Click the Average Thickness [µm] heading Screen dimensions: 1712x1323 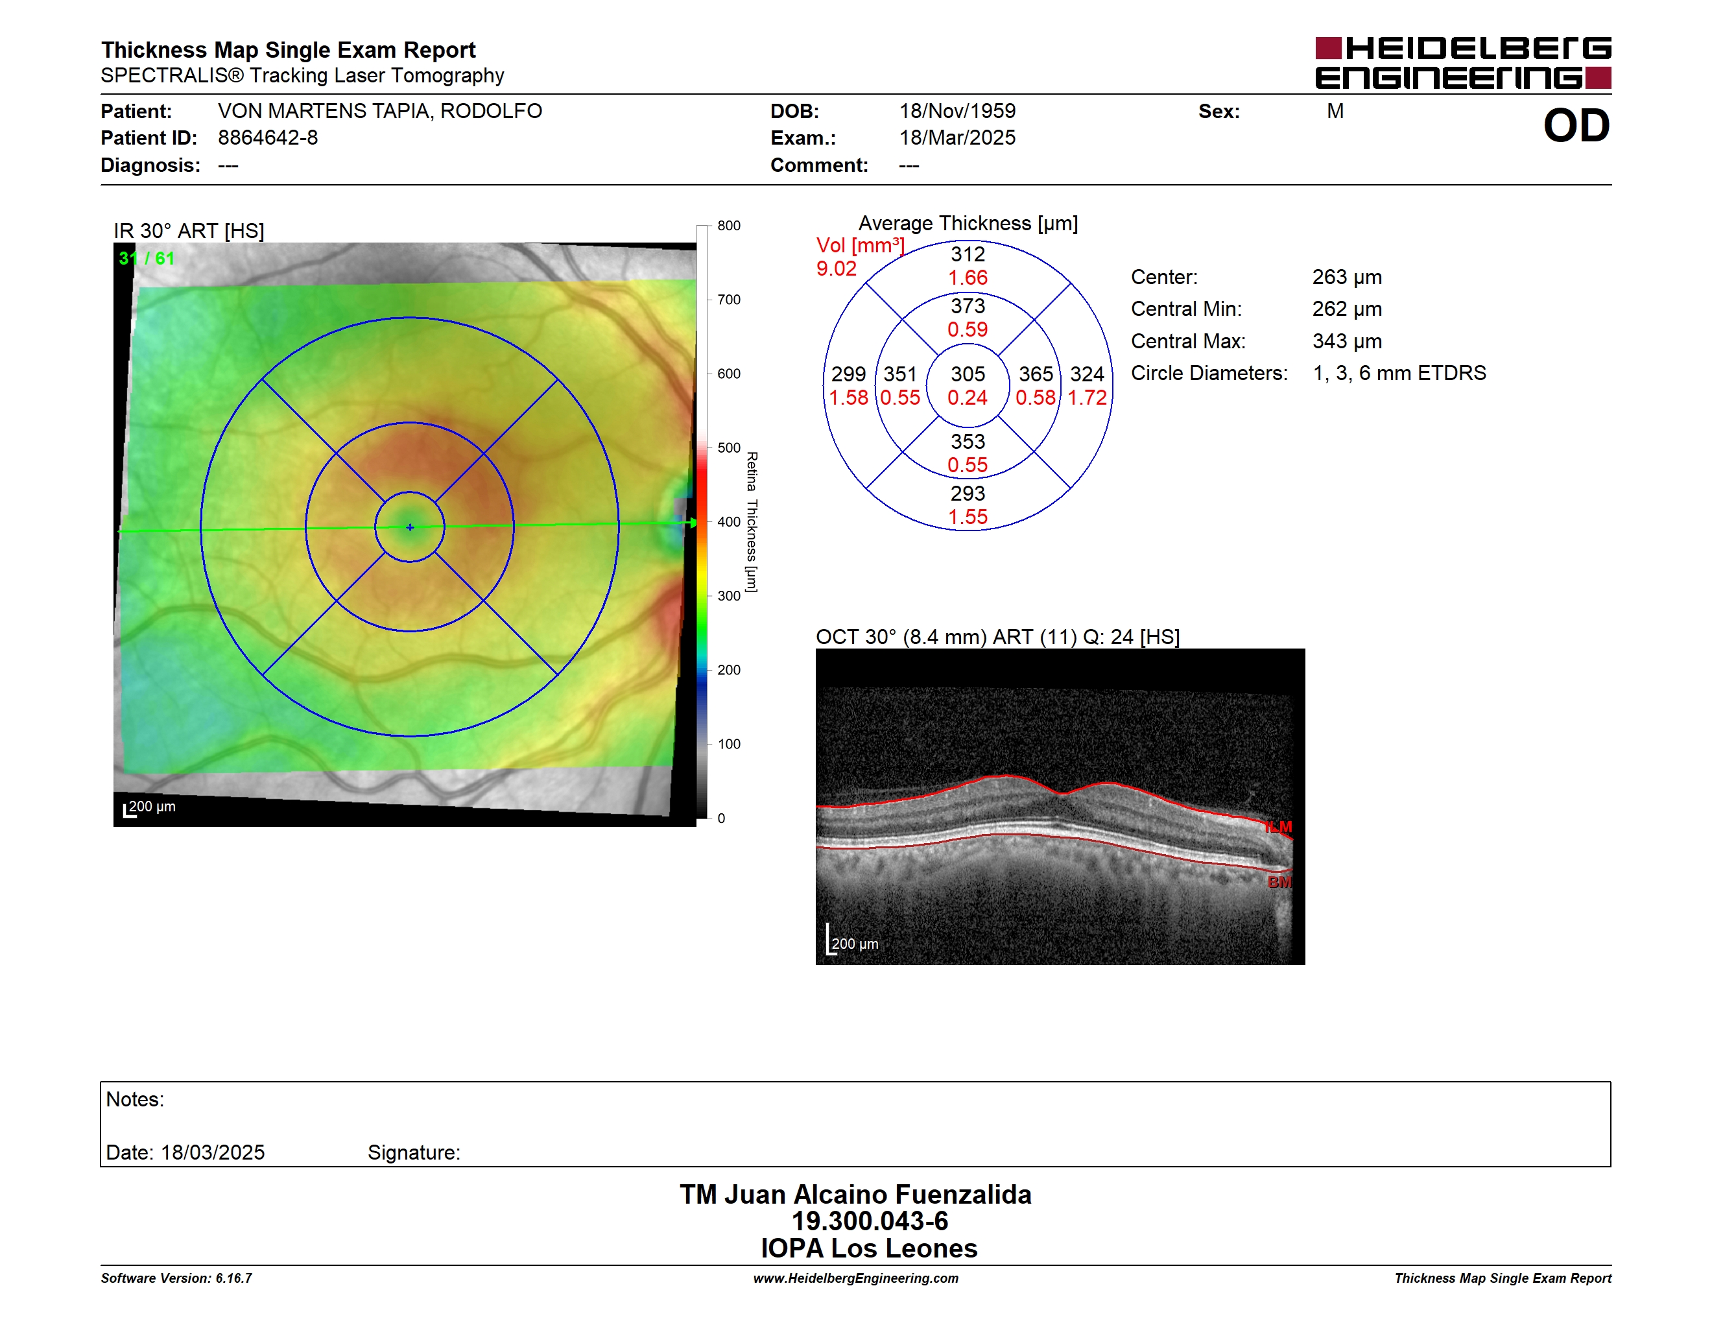tap(968, 223)
